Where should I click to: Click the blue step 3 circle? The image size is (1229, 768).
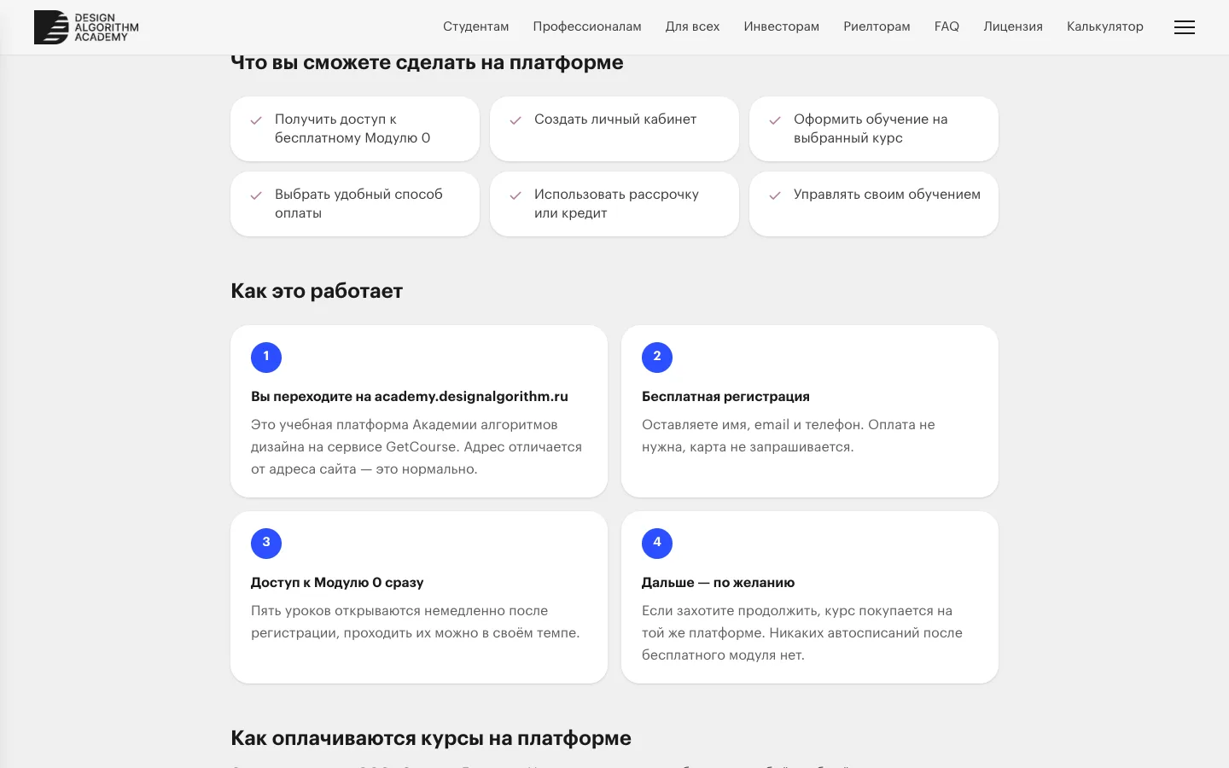point(266,543)
